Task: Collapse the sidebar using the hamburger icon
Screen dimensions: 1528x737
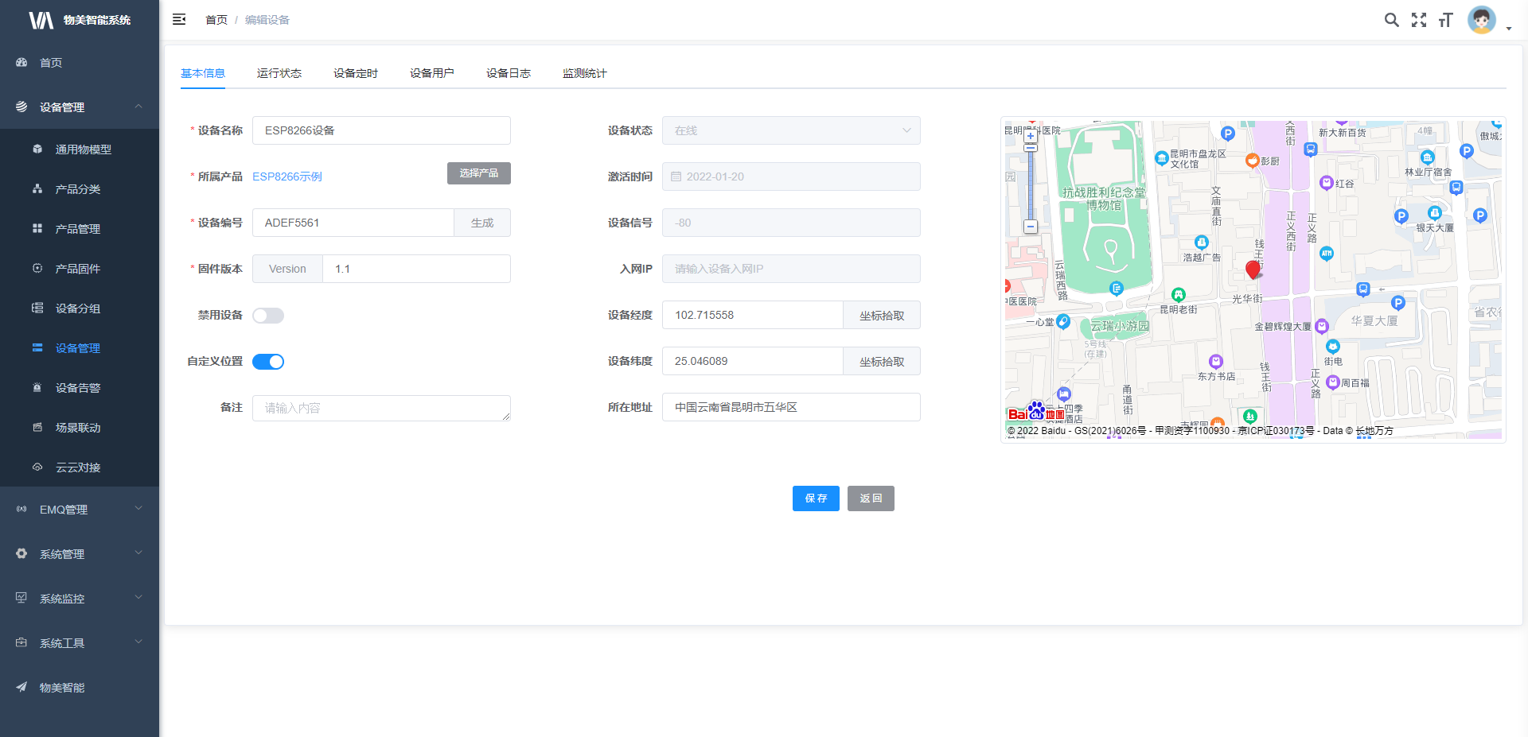Action: tap(179, 19)
